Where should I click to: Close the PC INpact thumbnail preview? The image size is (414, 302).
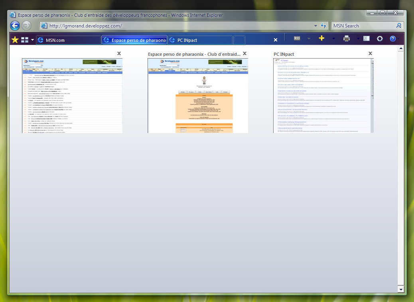point(370,53)
